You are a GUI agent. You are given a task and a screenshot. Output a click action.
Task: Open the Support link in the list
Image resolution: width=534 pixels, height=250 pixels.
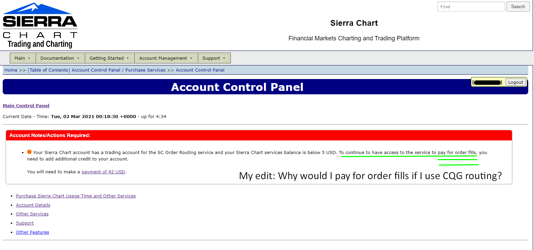point(25,223)
